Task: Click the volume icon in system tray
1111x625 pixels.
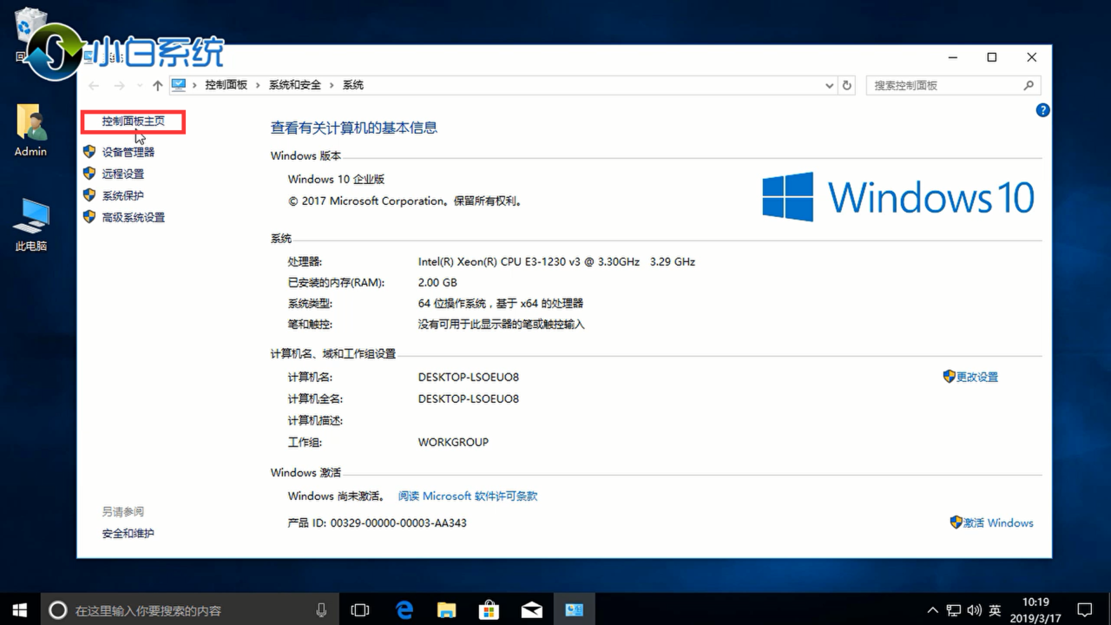Action: 974,610
